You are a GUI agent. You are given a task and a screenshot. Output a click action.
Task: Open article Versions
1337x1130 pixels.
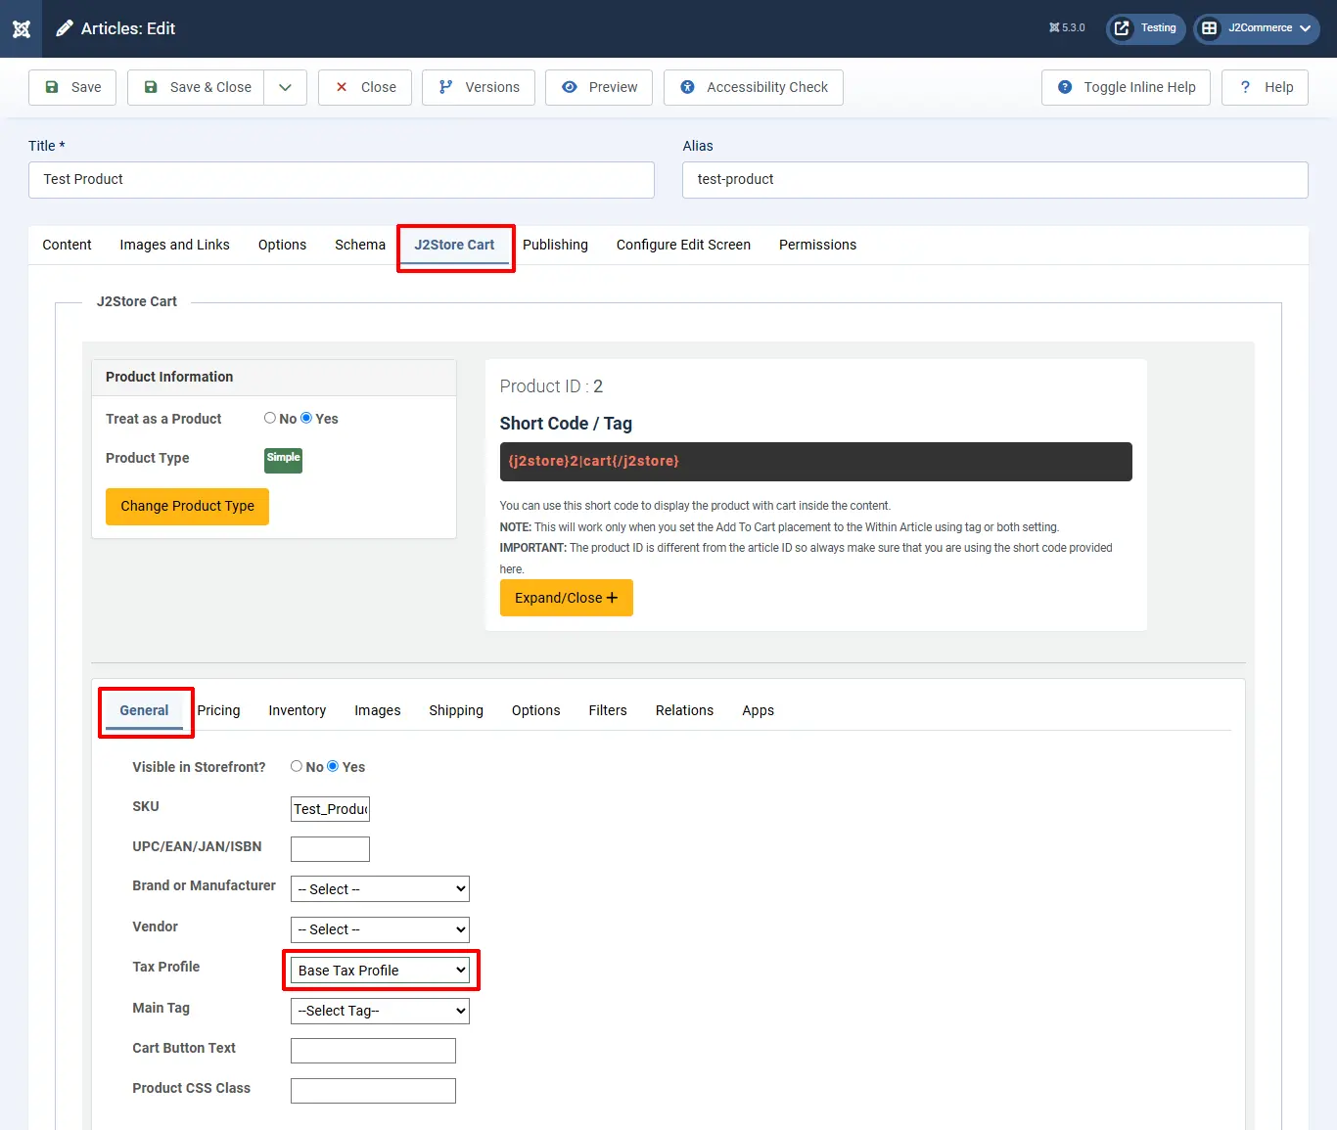click(479, 87)
